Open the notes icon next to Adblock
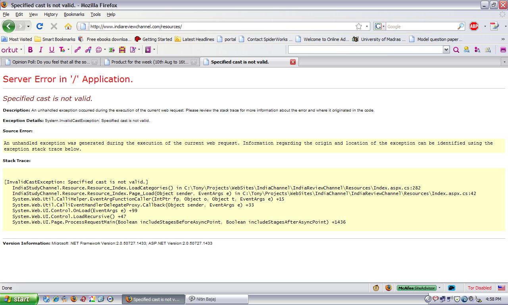 coord(494,26)
